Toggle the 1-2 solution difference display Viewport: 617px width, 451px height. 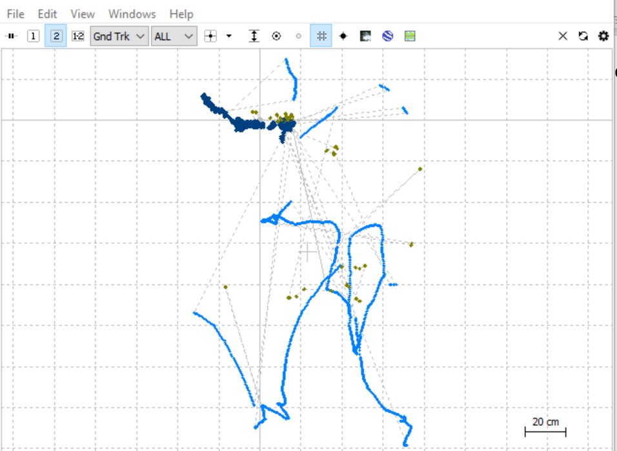click(78, 36)
